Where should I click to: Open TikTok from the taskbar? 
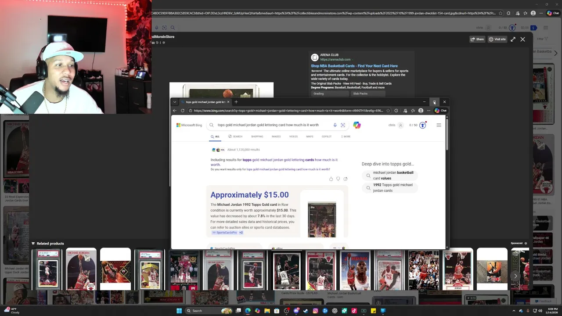354,311
